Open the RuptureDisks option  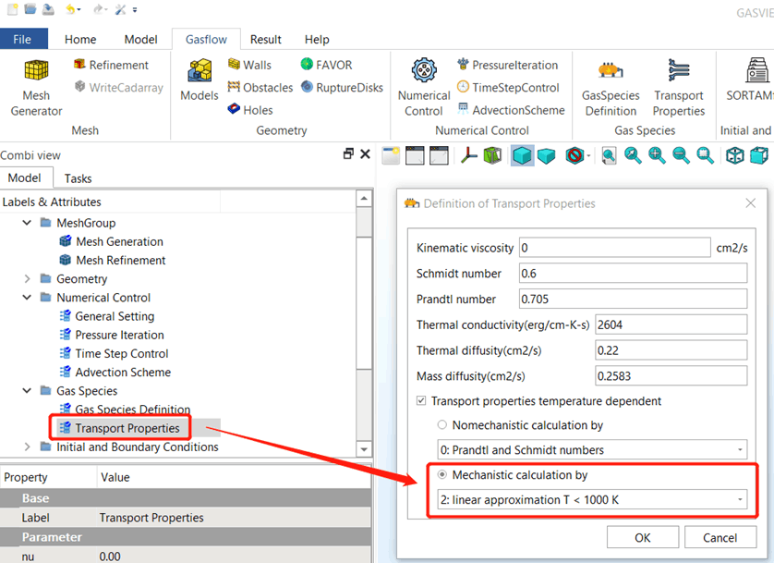click(x=342, y=88)
